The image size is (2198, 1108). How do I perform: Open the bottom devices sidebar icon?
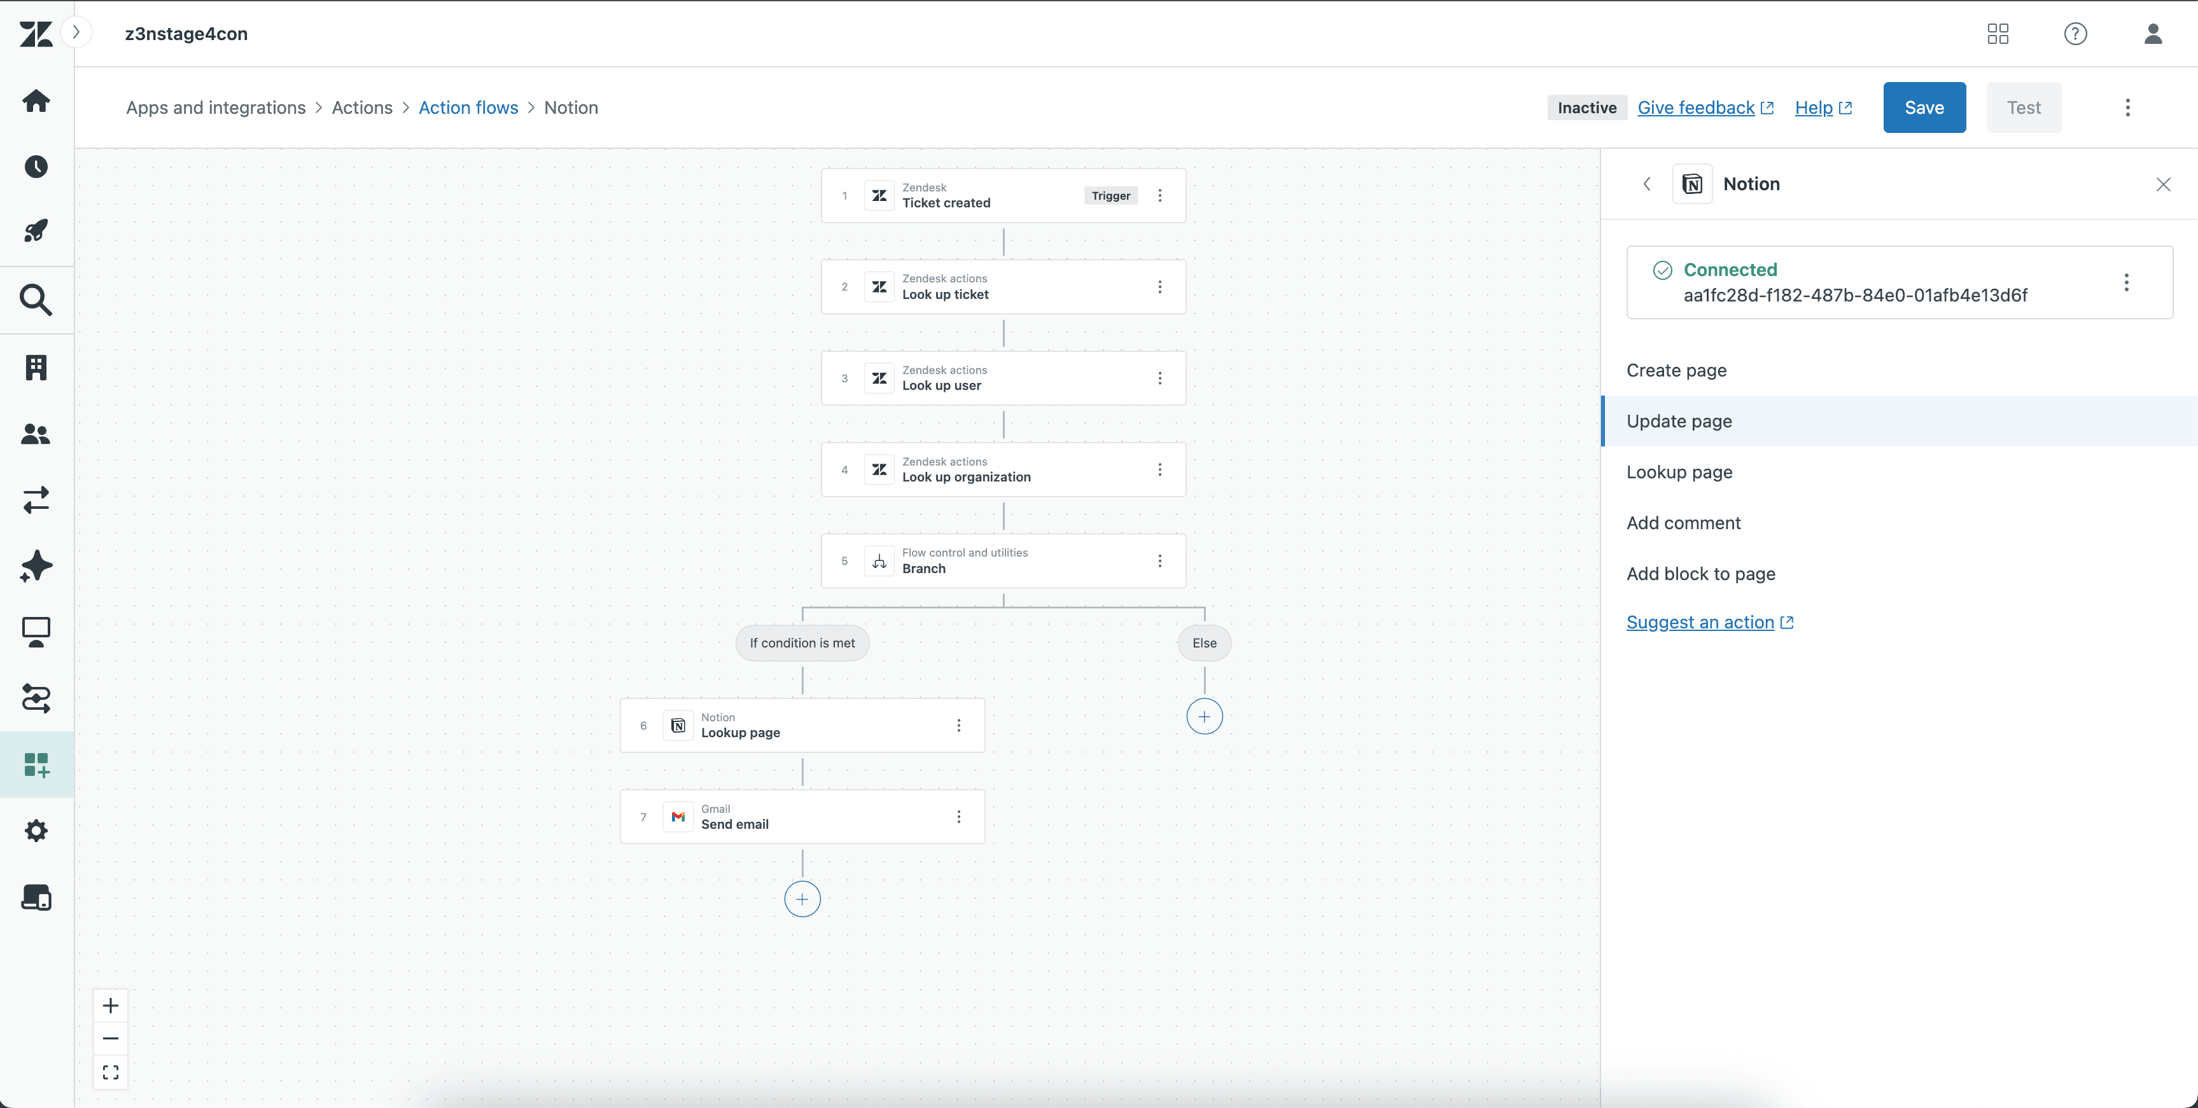click(x=36, y=897)
